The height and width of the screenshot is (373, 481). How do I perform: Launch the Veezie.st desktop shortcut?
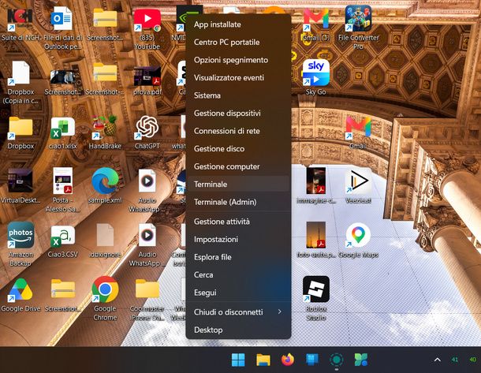click(x=358, y=181)
